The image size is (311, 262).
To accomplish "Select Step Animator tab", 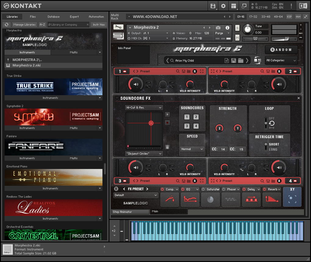I will [130, 212].
